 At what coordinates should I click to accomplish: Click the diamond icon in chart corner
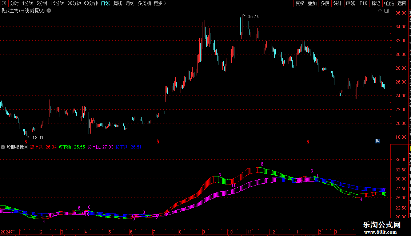(380, 11)
